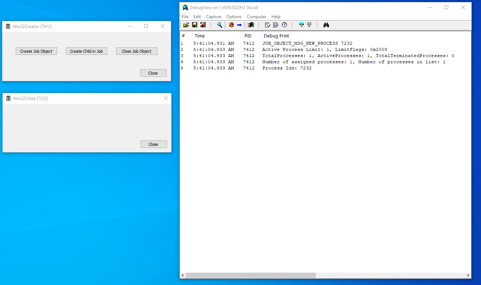This screenshot has height=285, width=481.
Task: Click the Debug Print column header
Action: pos(366,36)
